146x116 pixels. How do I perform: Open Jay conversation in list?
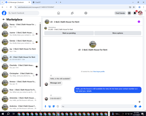pyautogui.click(x=20, y=50)
